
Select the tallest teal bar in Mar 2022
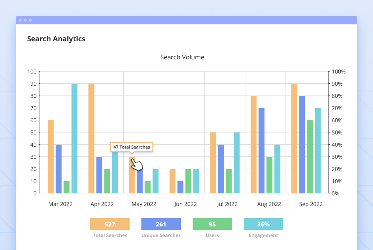(x=74, y=138)
